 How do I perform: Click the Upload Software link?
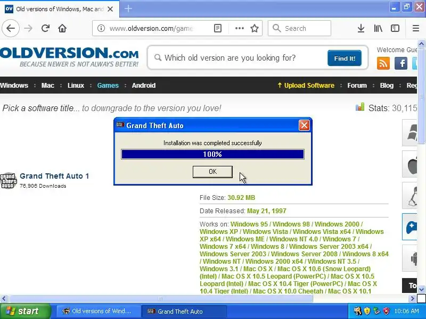point(306,86)
